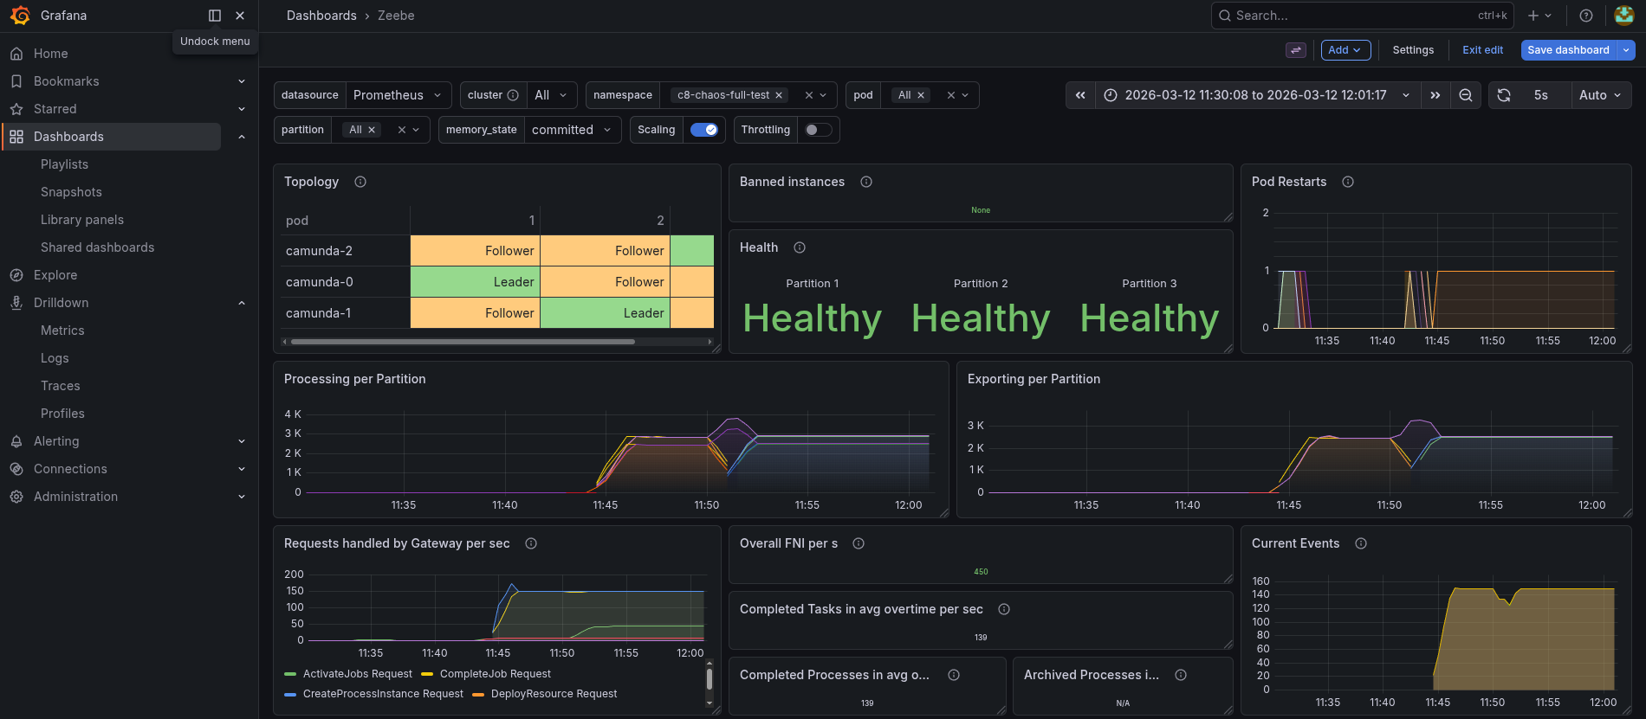This screenshot has height=719, width=1646.
Task: Click the Grafana logo icon
Action: (x=20, y=16)
